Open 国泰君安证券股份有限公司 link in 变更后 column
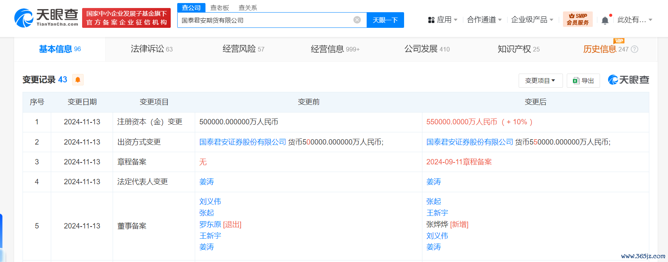The image size is (668, 262). tap(470, 142)
